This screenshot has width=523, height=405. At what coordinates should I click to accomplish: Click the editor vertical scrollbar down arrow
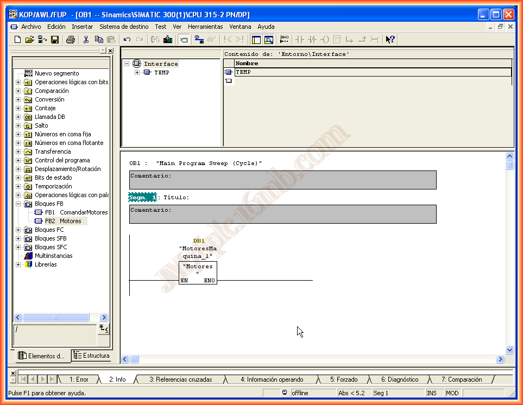coord(509,350)
